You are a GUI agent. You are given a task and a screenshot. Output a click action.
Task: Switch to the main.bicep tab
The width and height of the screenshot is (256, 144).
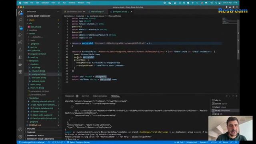click(x=96, y=12)
